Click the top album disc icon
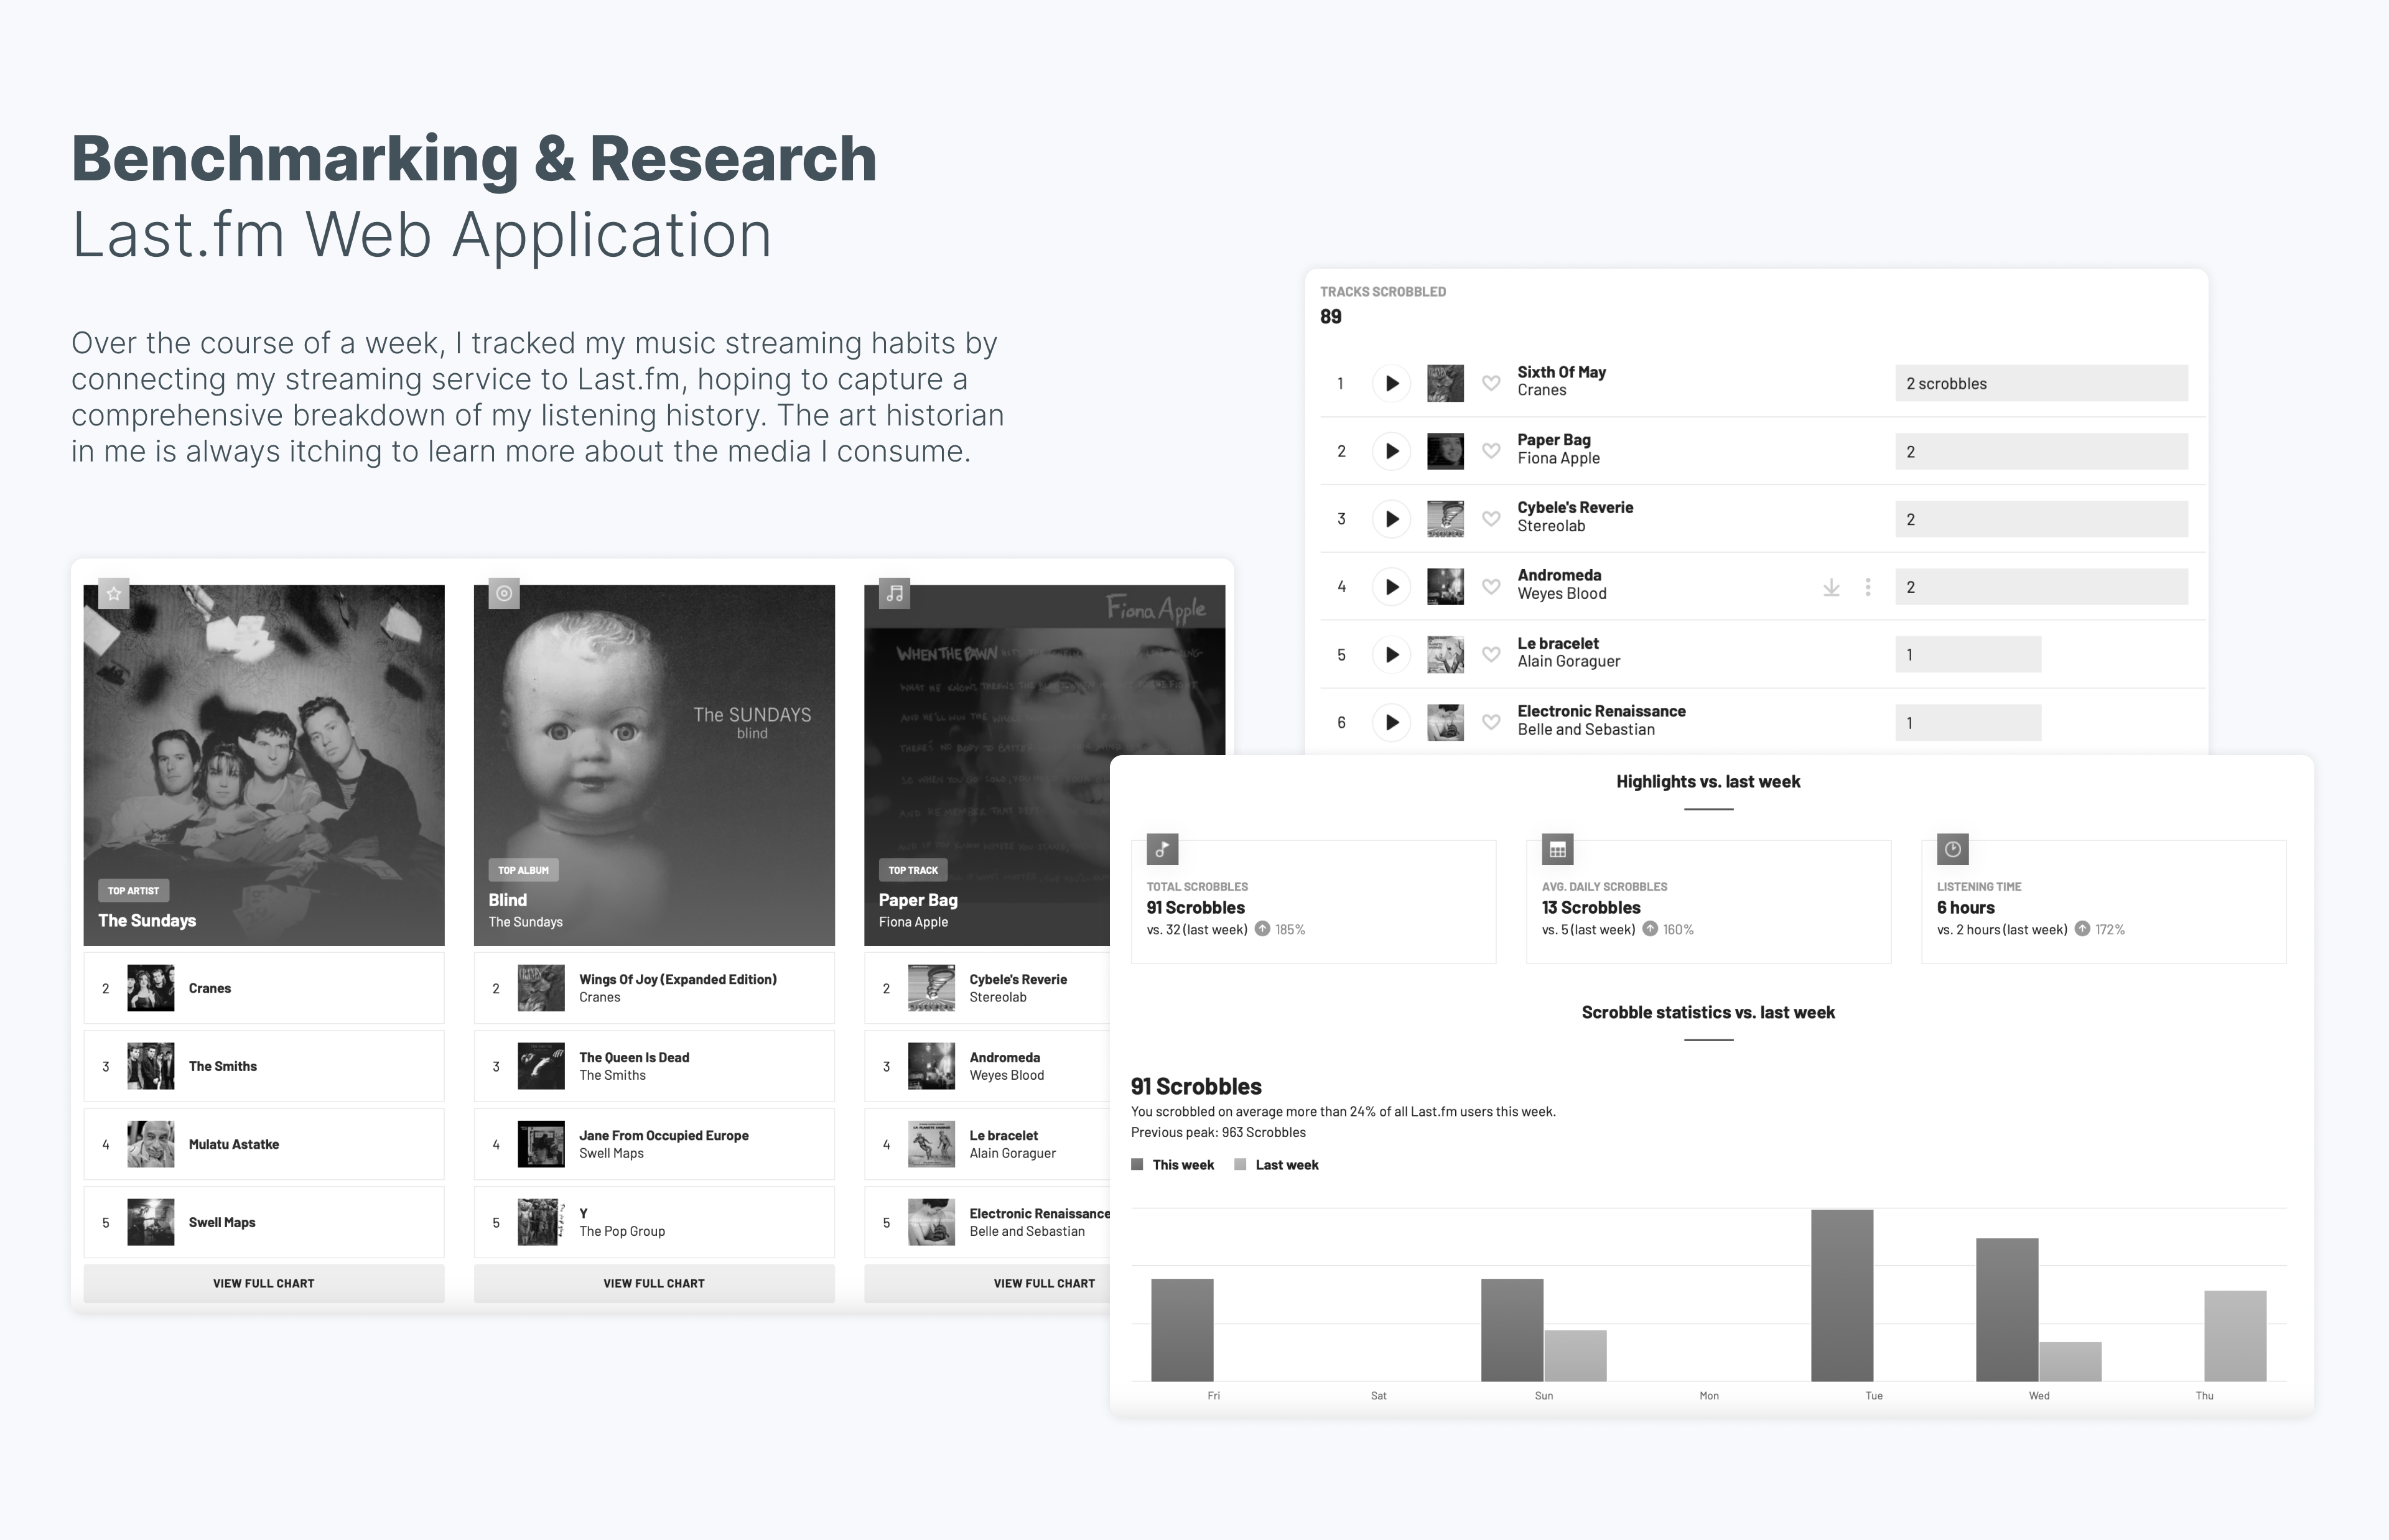The image size is (2389, 1540). [x=504, y=594]
